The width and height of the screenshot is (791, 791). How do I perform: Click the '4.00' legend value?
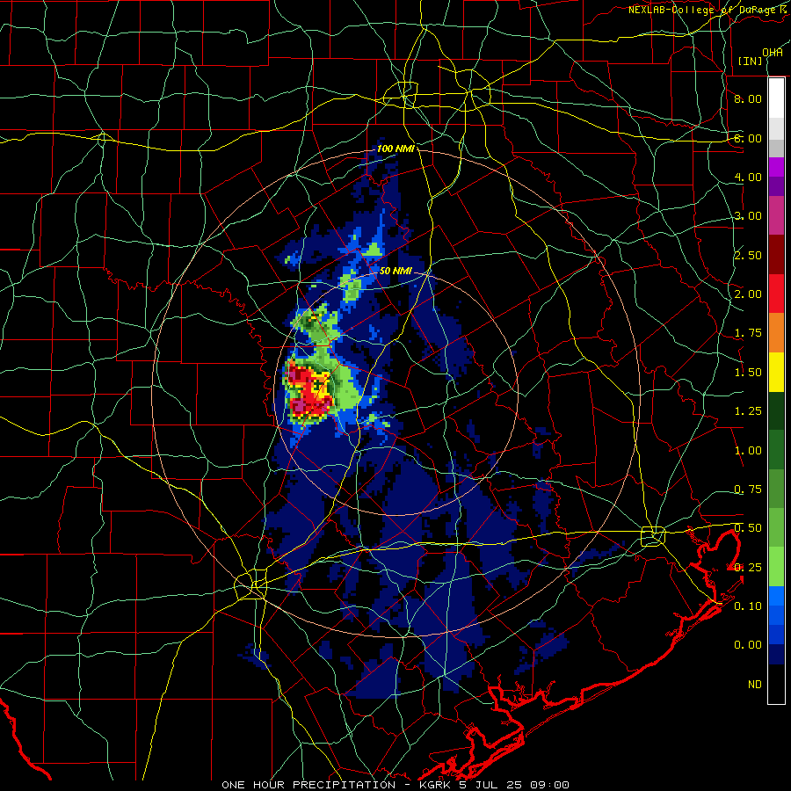748,177
